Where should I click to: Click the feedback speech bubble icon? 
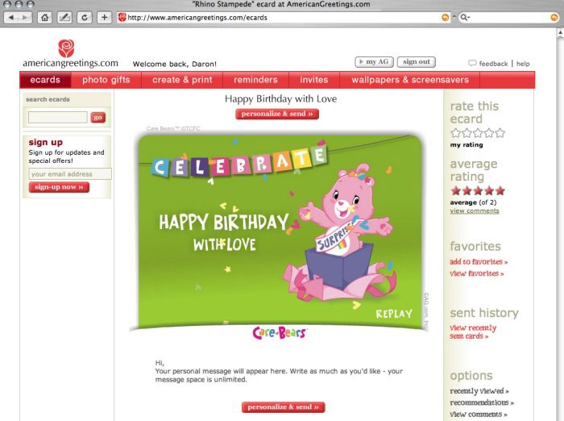[x=472, y=63]
